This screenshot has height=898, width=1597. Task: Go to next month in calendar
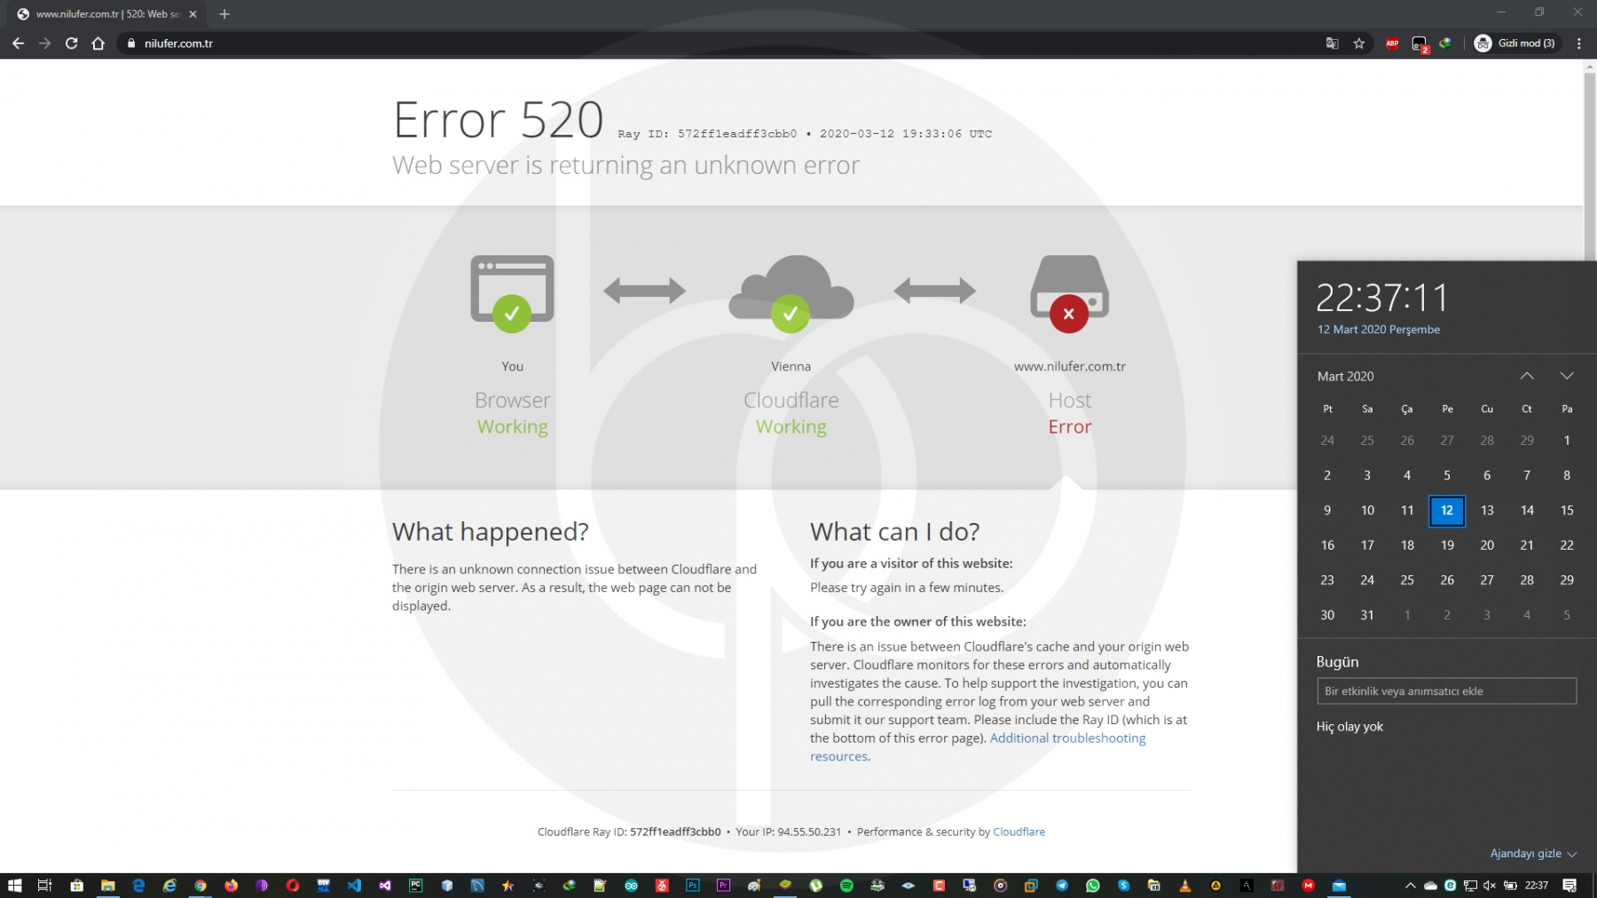1567,376
